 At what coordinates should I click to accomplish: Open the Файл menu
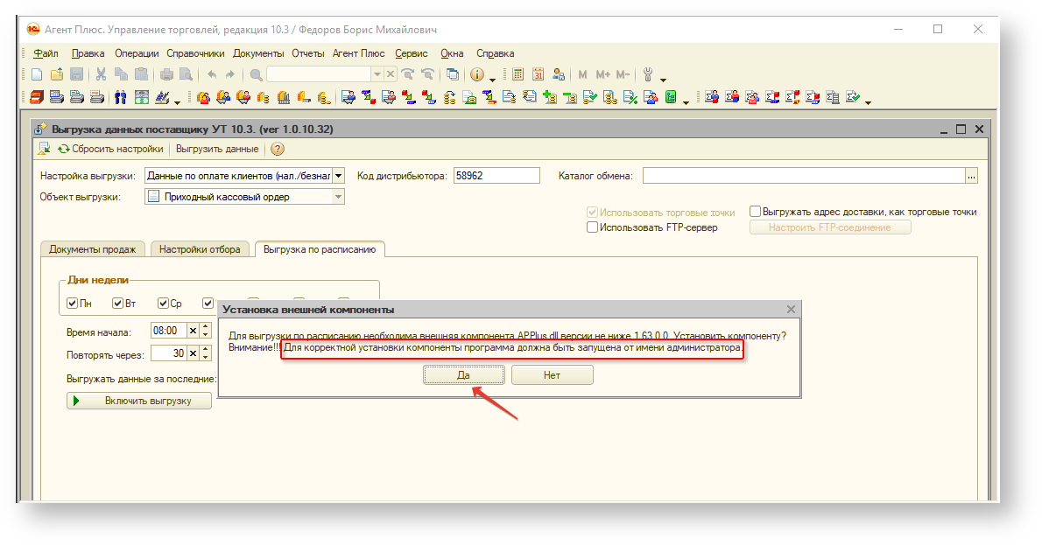[46, 53]
